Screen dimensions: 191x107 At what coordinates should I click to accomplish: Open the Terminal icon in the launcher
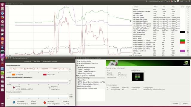click(2, 26)
